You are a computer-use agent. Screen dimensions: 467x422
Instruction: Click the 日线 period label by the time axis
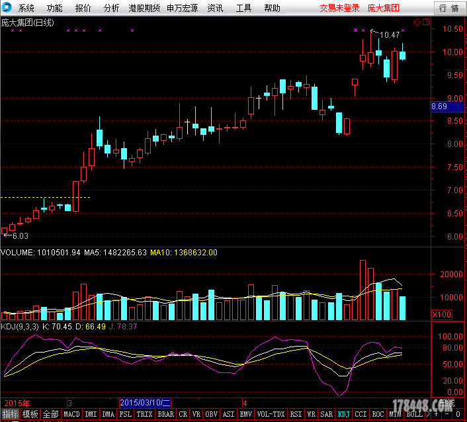[x=446, y=403]
